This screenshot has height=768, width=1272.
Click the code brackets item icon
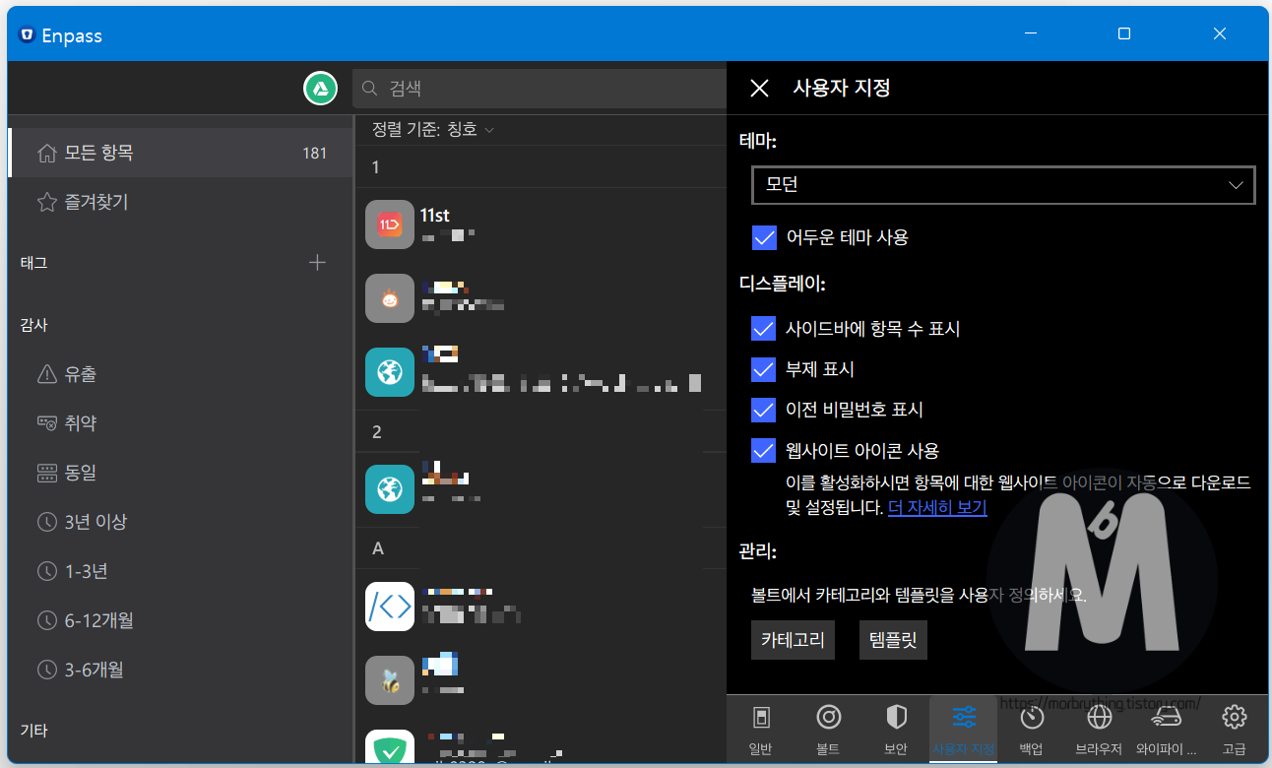coord(390,607)
